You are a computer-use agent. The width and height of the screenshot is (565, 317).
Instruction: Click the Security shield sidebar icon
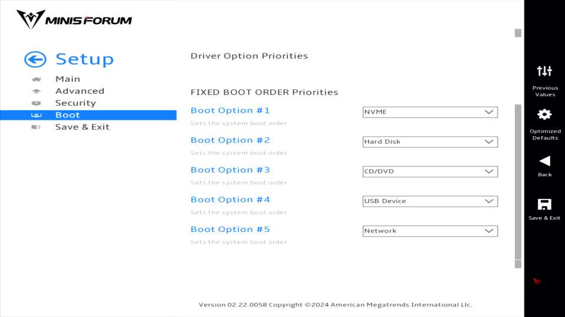click(36, 103)
